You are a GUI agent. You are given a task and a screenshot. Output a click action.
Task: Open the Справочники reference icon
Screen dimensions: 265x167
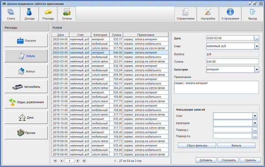coord(185,12)
